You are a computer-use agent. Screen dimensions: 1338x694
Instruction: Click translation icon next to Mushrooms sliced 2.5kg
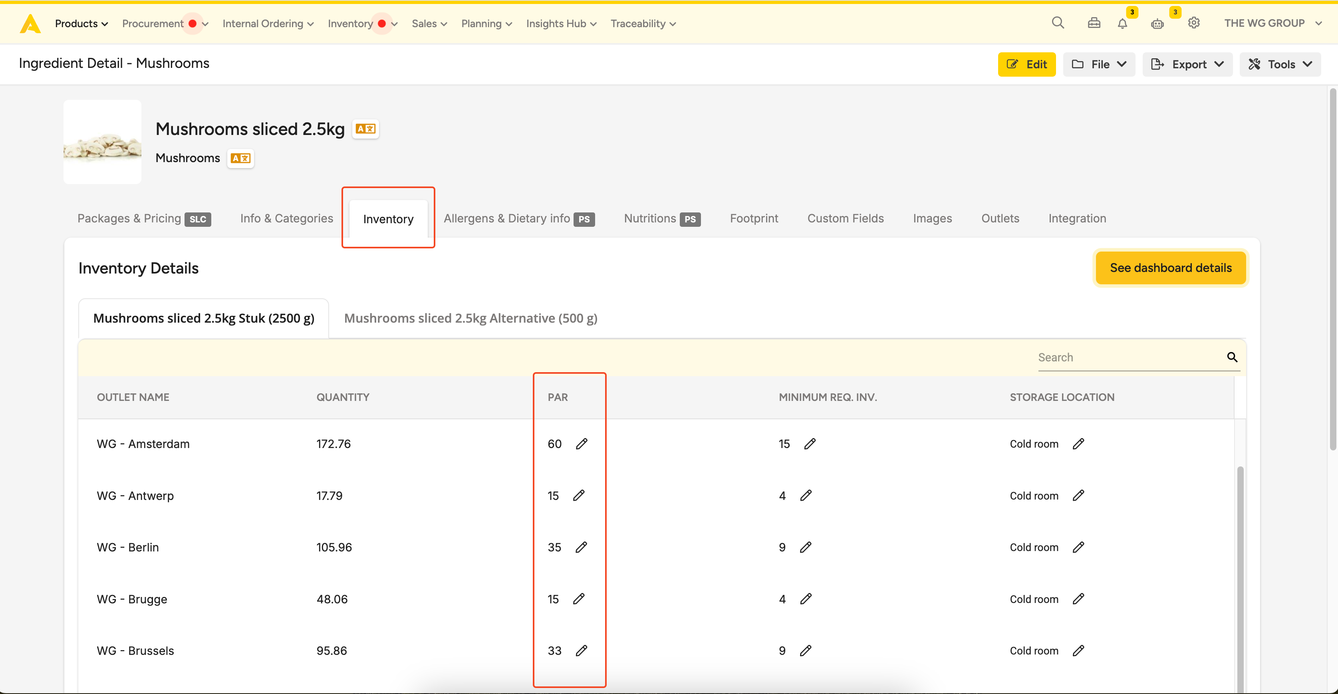365,129
